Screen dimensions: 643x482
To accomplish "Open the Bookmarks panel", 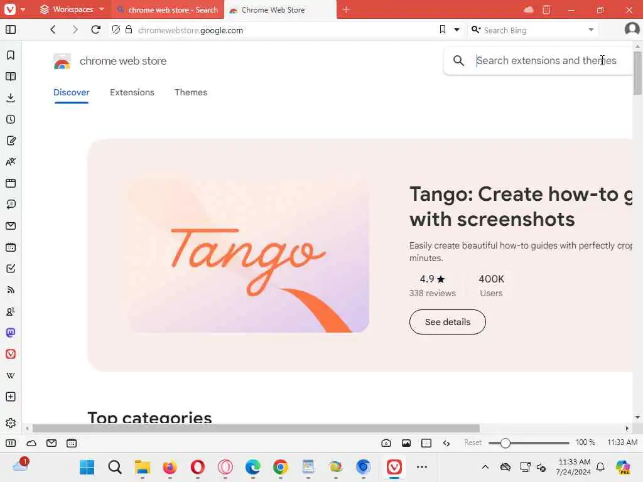I will (11, 55).
